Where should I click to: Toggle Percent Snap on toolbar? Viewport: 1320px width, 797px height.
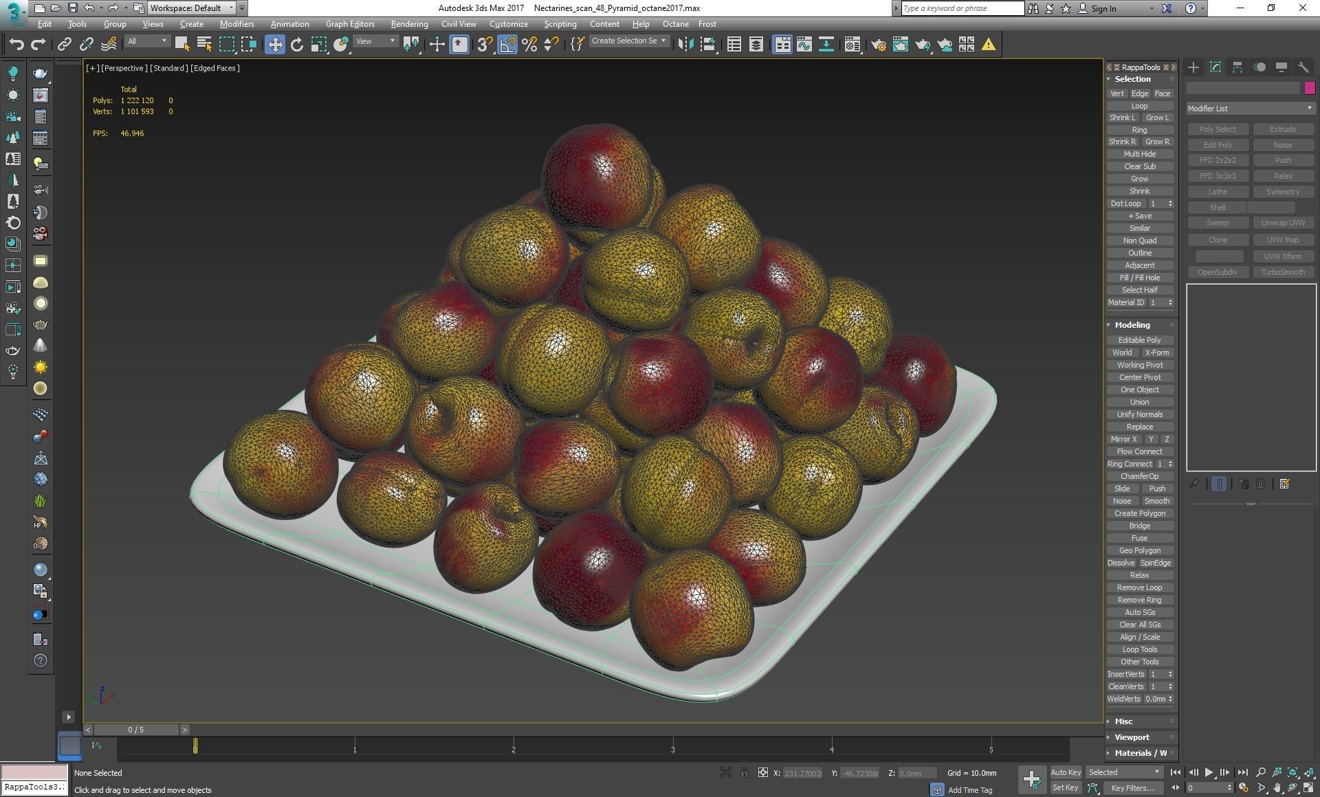pos(529,45)
